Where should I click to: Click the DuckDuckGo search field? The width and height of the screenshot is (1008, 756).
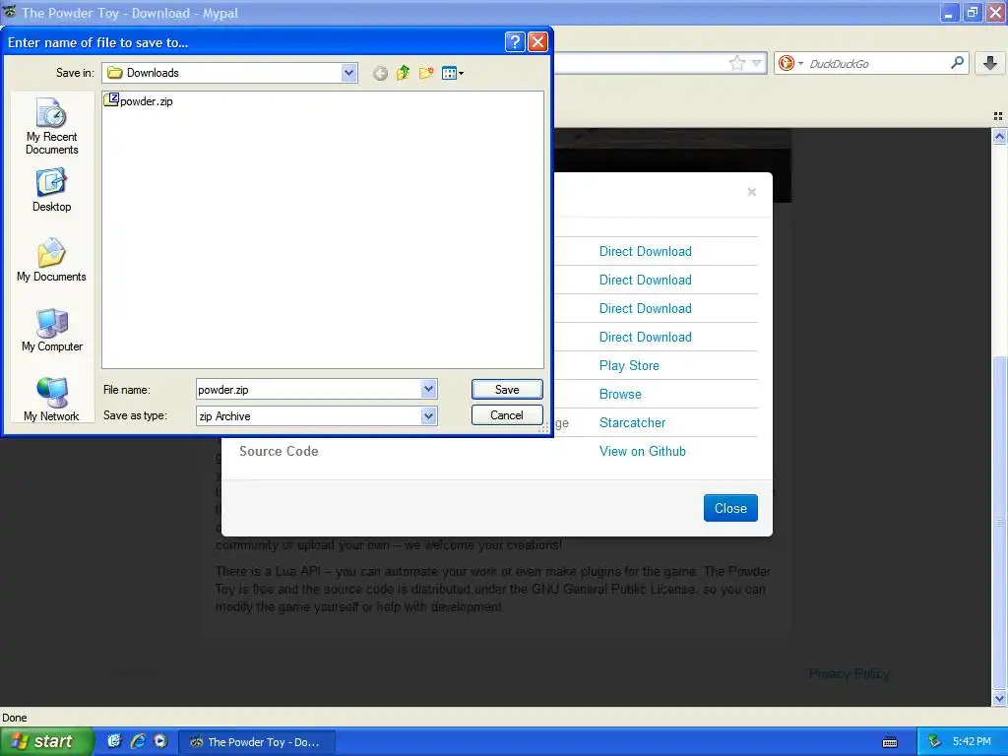click(877, 63)
